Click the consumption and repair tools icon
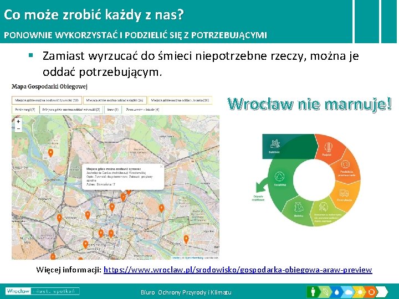The width and height of the screenshot is (399, 299). tap(323, 207)
